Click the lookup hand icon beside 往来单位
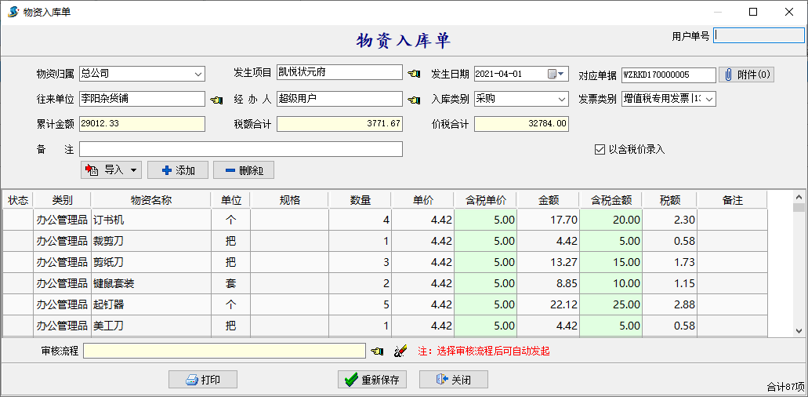This screenshot has height=397, width=808. pos(216,100)
